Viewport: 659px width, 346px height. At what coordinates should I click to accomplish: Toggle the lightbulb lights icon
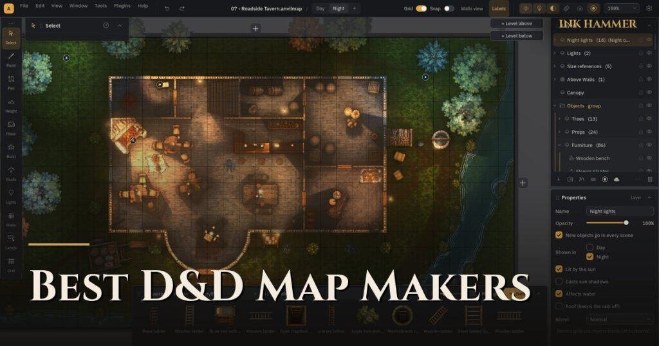coord(539,8)
